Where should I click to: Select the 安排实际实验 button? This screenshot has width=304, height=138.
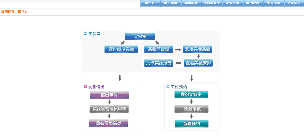[198, 49]
